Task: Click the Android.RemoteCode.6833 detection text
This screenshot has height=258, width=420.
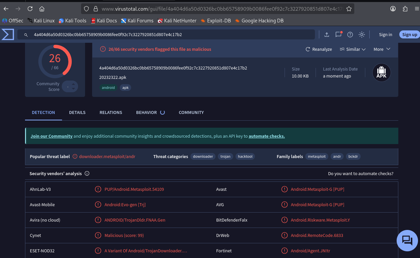Action: [x=317, y=235]
